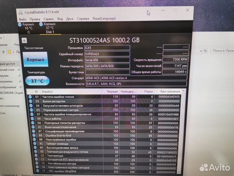Click status circle of row C3 Аппаратное ECC-восстановление

37,159
